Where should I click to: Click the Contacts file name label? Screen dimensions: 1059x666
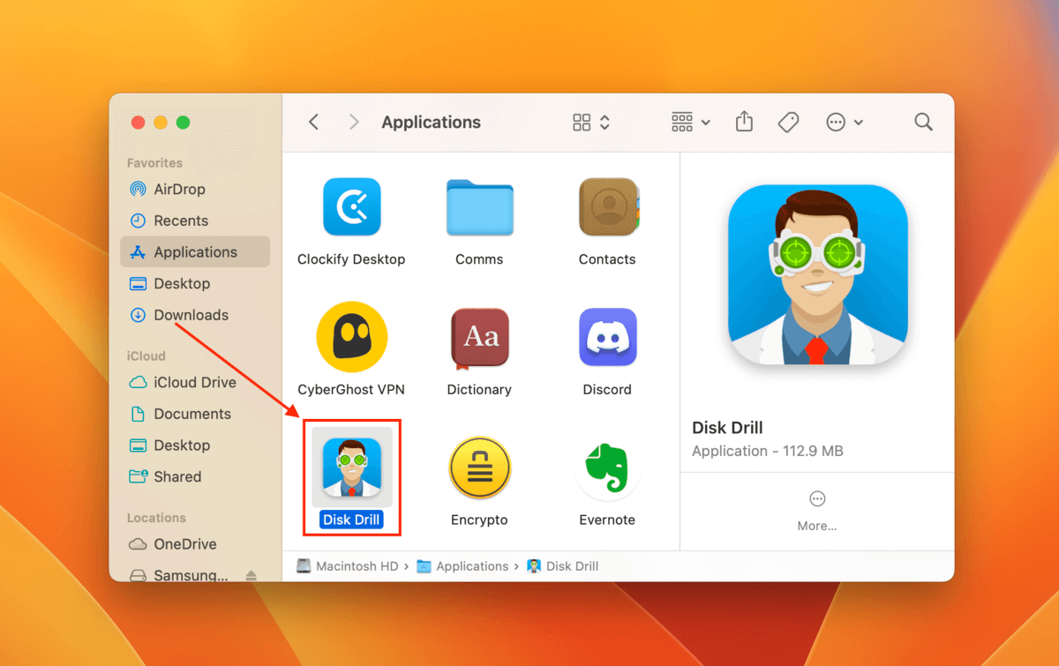click(607, 259)
